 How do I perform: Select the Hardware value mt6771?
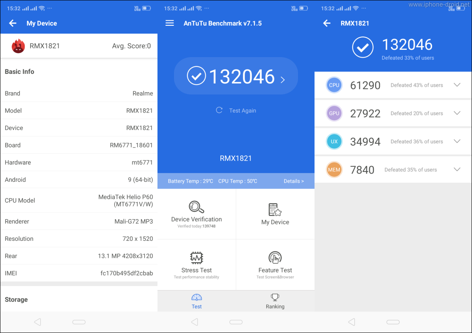[142, 162]
